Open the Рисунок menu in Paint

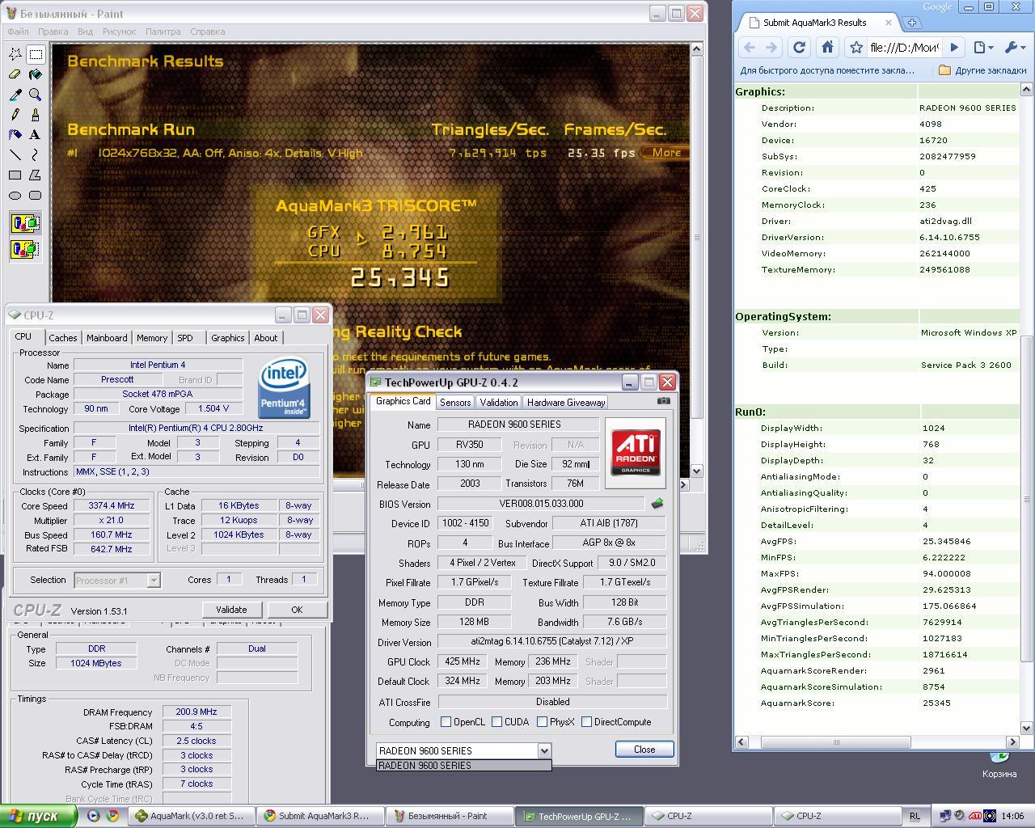point(119,32)
